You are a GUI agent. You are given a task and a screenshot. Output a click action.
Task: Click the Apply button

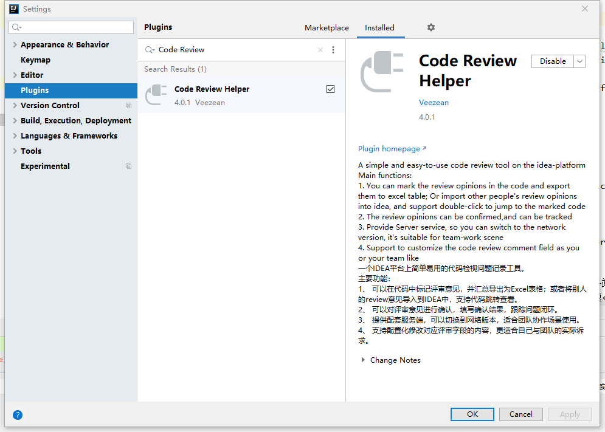click(x=570, y=414)
